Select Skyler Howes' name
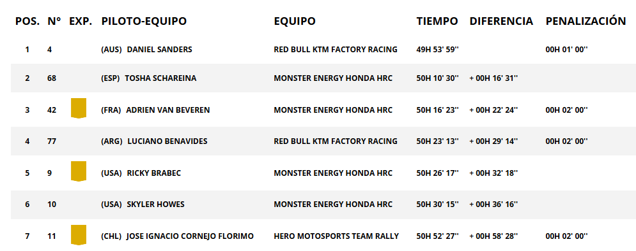Viewport: 636px width, 251px height. point(156,204)
